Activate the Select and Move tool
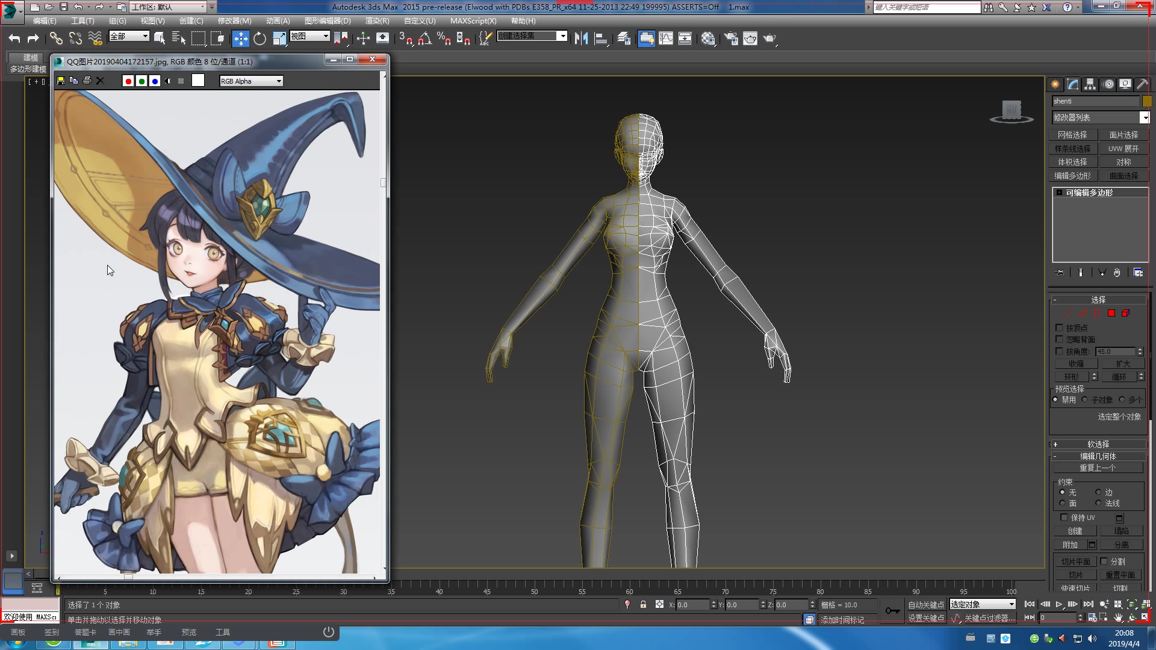1156x650 pixels. [x=240, y=39]
